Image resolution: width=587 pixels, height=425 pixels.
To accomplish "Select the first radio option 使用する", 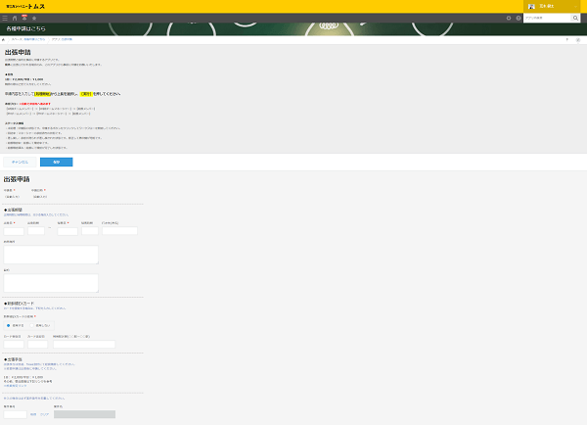I will point(15,325).
